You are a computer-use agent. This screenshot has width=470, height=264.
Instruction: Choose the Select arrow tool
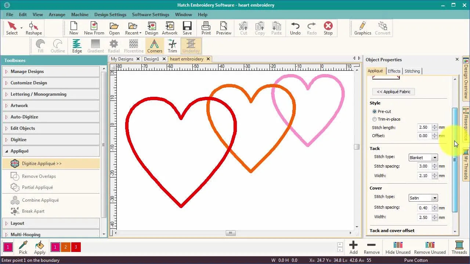(x=12, y=28)
